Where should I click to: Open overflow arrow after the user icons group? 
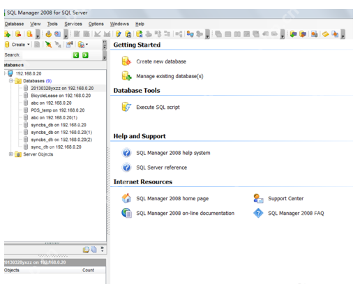[207, 34]
